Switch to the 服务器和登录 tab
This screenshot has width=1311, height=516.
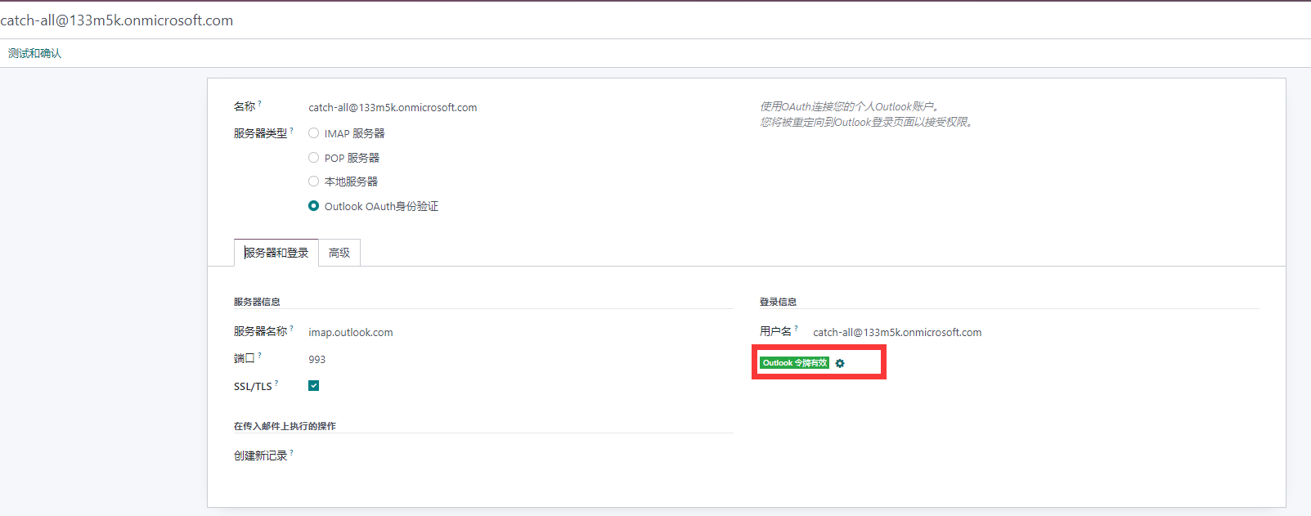point(276,253)
